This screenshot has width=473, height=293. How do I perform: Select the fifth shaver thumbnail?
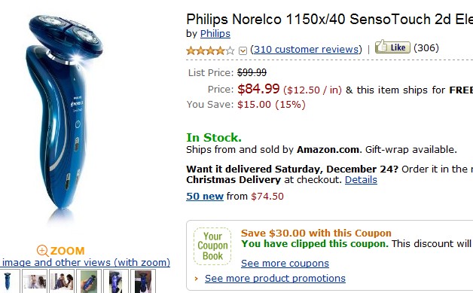pos(116,281)
